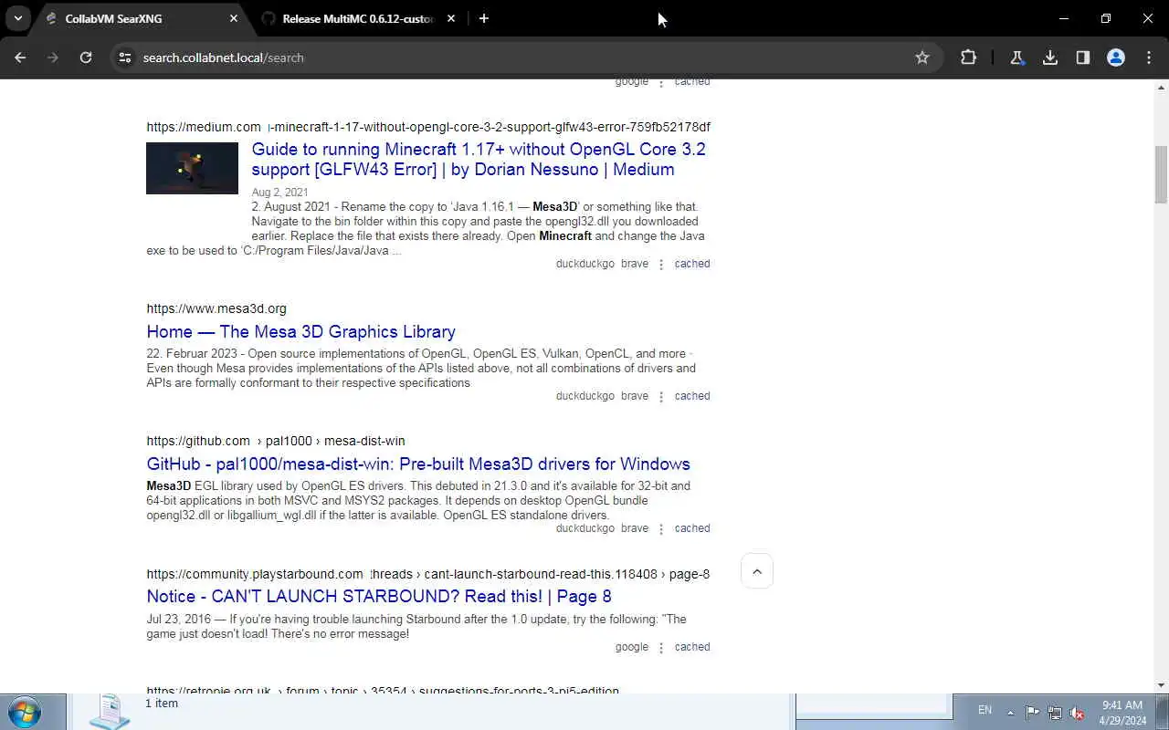Switch to the Release MultiMC GitHub tab

click(357, 18)
